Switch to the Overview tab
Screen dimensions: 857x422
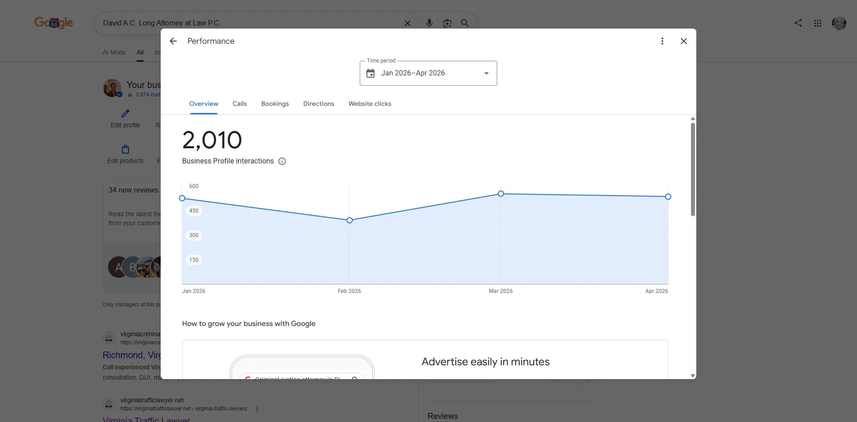(x=204, y=104)
